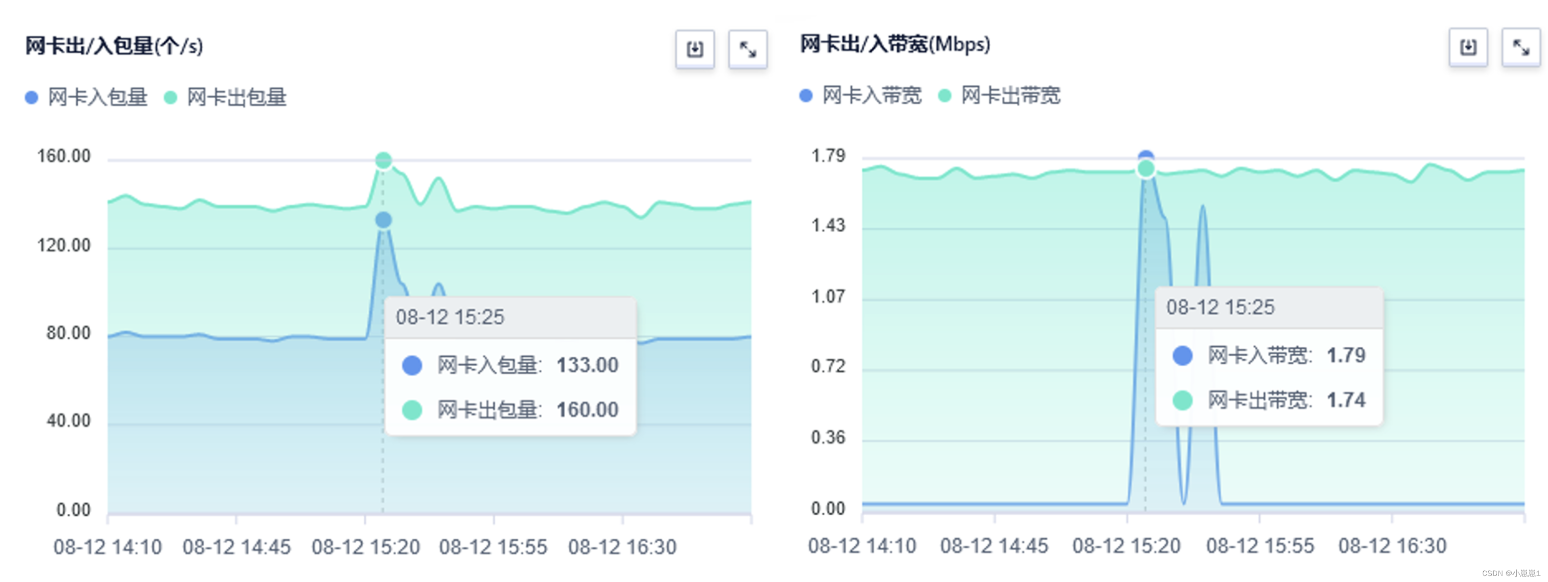Click the 08-12 14:45 label on packet chart axis
Image resolution: width=1548 pixels, height=582 pixels.
pyautogui.click(x=236, y=547)
